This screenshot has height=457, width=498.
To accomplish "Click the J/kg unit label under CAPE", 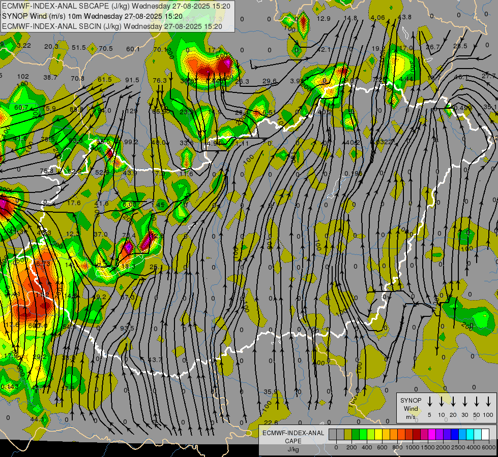I will tap(293, 449).
